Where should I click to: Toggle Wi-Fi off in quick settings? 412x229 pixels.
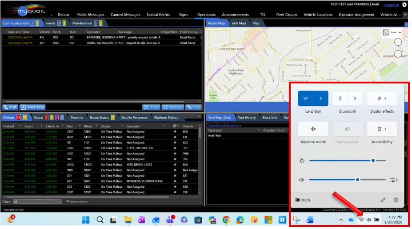click(305, 98)
